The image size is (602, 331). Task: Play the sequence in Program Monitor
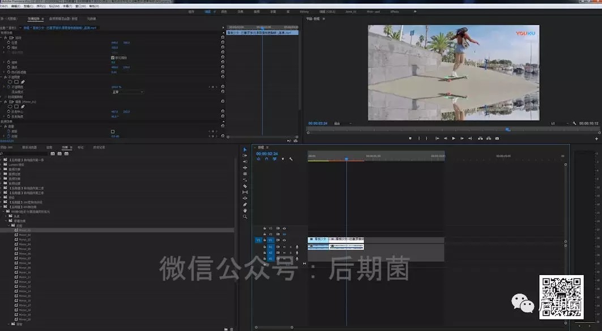[x=454, y=139]
